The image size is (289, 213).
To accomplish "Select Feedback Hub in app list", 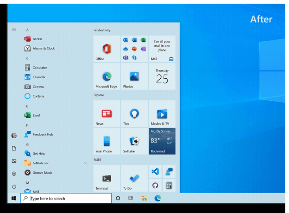I will (43, 134).
